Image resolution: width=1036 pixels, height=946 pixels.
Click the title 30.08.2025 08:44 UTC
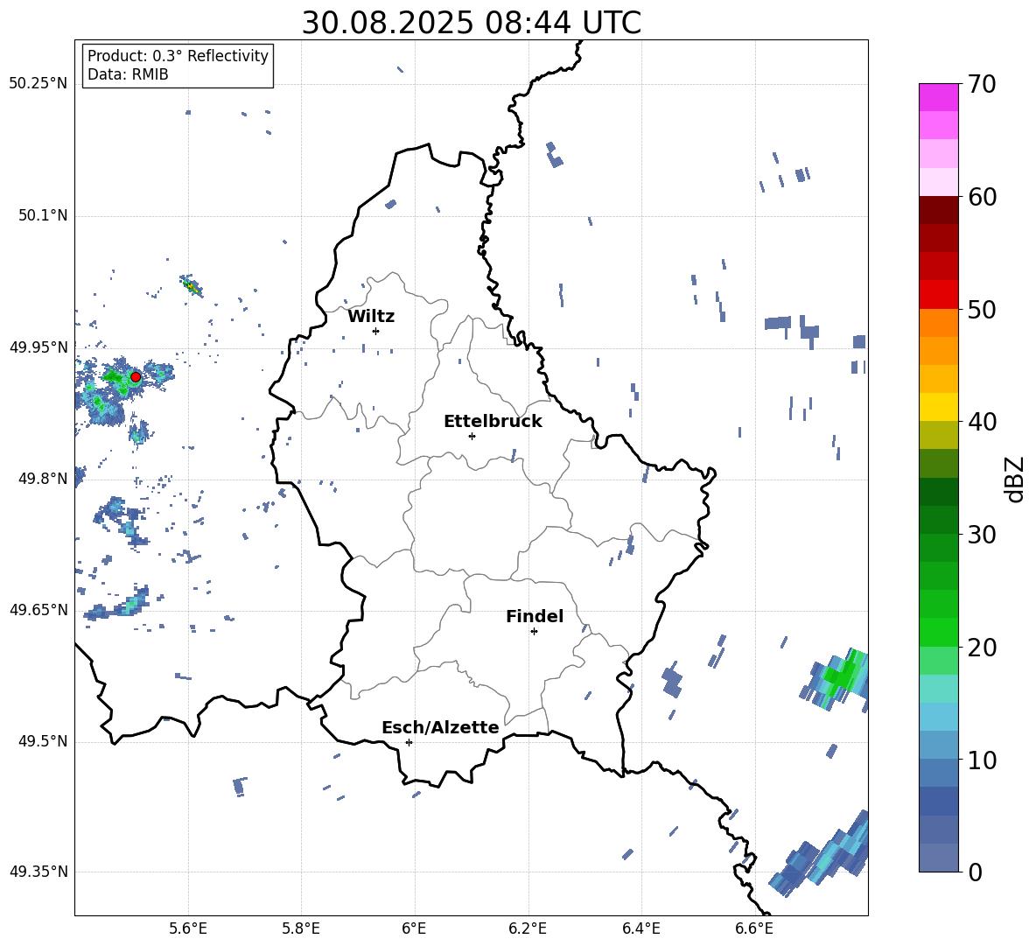(471, 23)
